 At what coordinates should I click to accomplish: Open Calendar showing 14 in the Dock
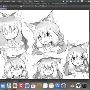(x=33, y=86)
